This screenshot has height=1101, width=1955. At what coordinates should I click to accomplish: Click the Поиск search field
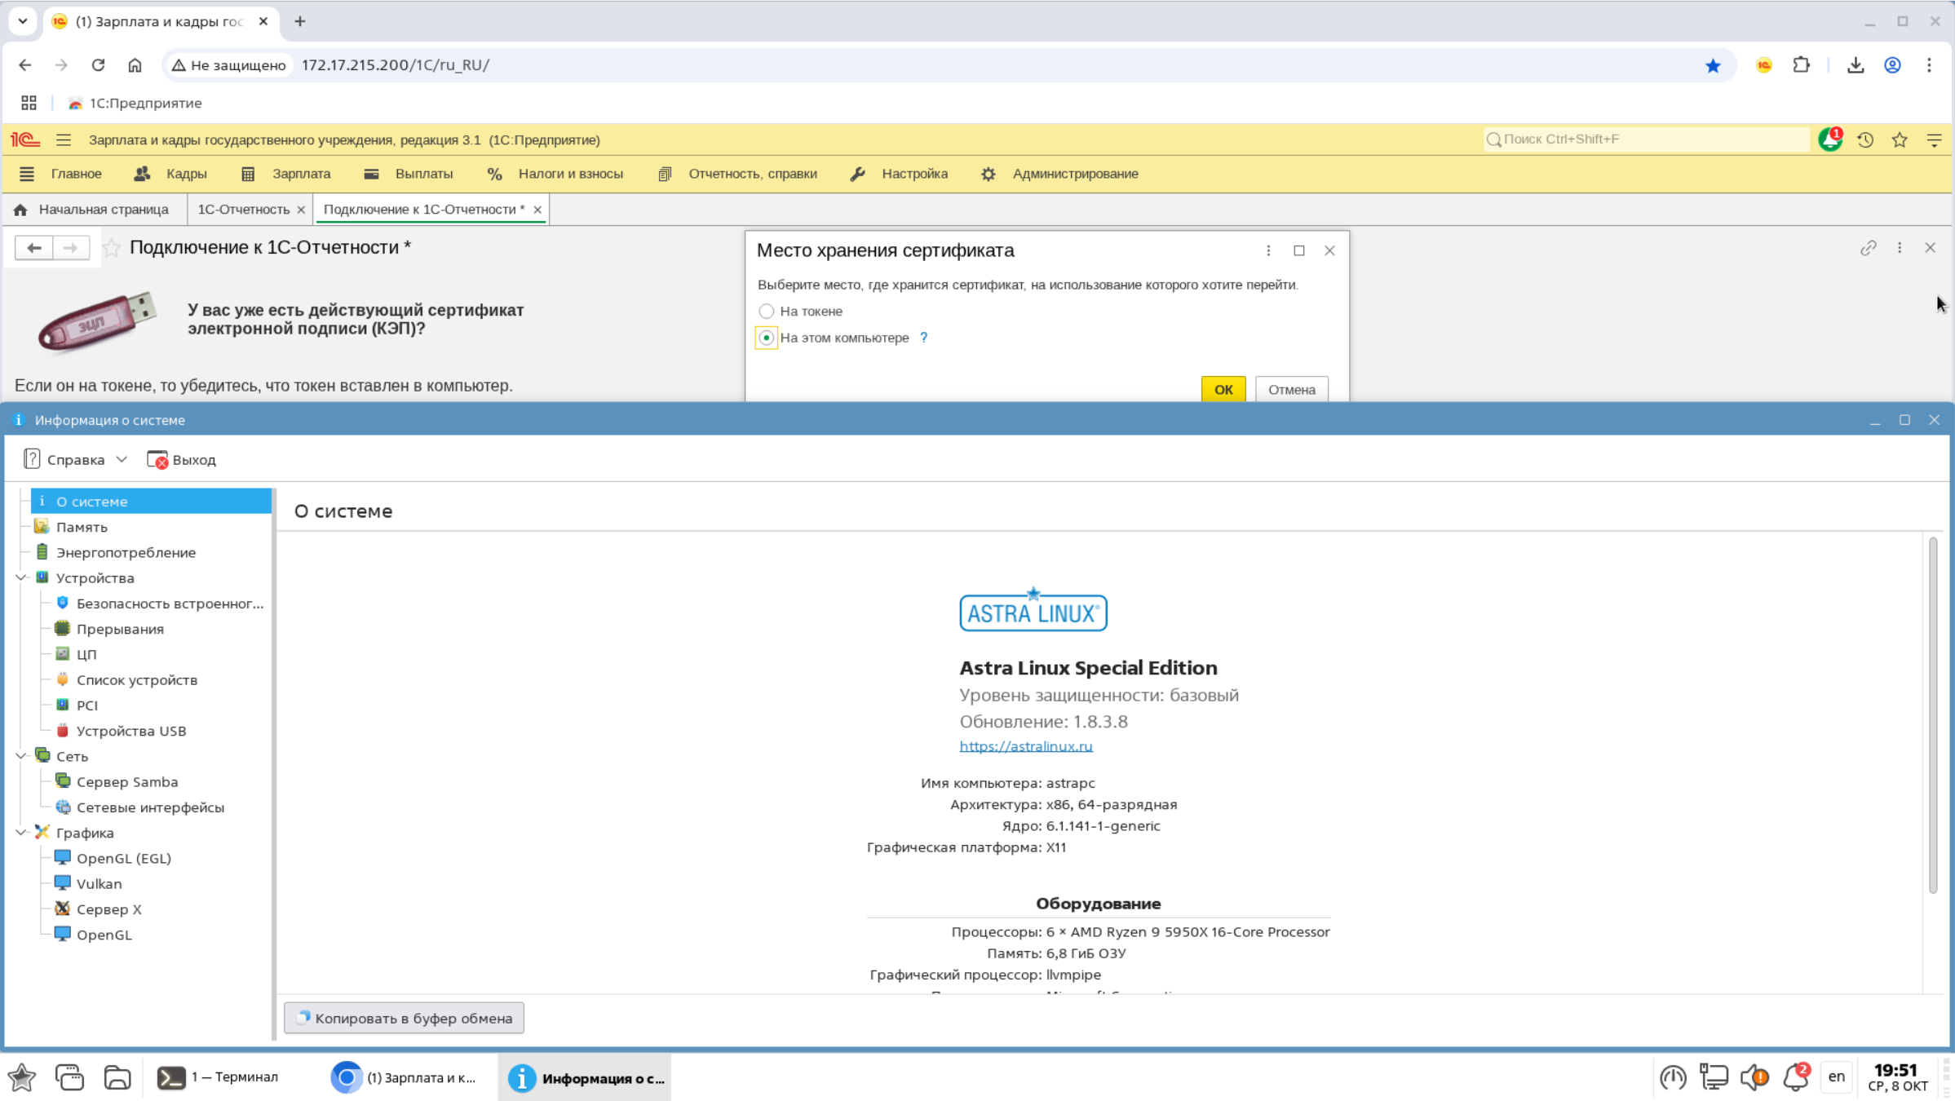[x=1648, y=139]
